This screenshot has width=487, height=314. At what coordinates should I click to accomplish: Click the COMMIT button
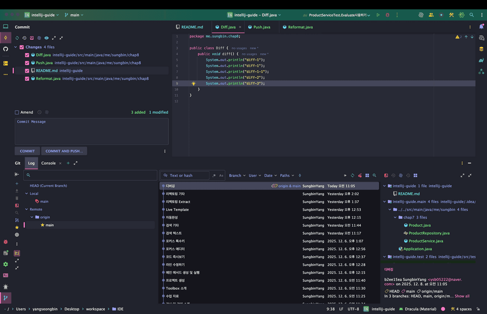(27, 151)
